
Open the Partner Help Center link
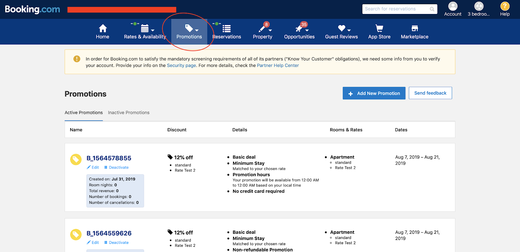[x=278, y=65]
